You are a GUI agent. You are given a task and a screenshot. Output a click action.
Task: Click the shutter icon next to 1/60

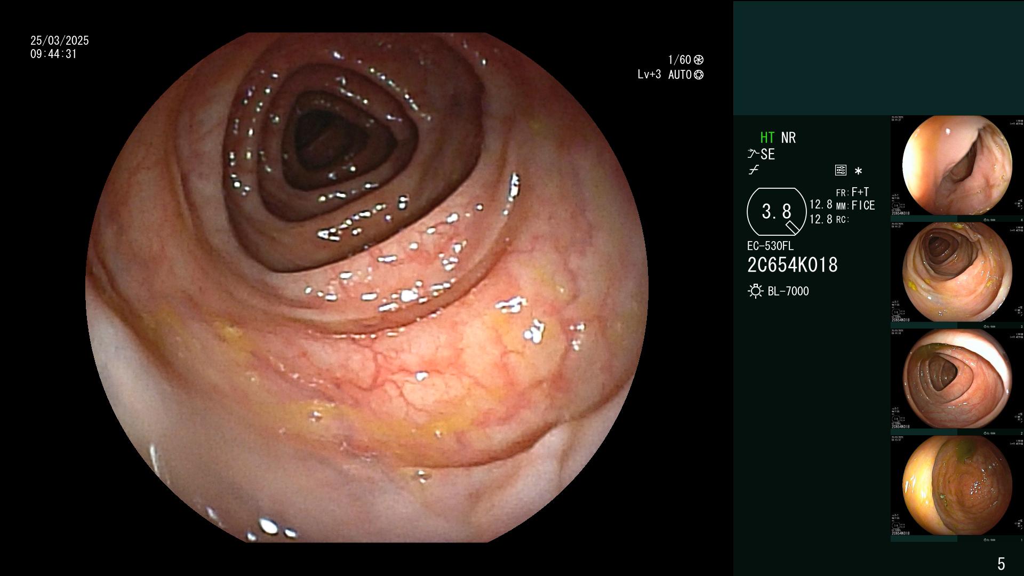[x=699, y=60]
